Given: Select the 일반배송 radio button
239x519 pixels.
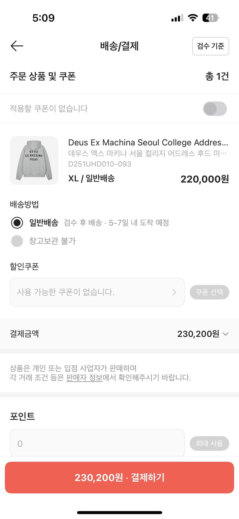Looking at the screenshot, I should tap(17, 223).
